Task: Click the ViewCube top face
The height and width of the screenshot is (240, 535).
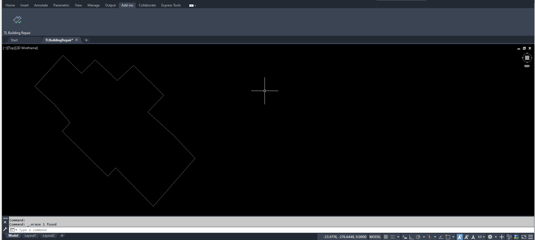Action: (x=527, y=58)
